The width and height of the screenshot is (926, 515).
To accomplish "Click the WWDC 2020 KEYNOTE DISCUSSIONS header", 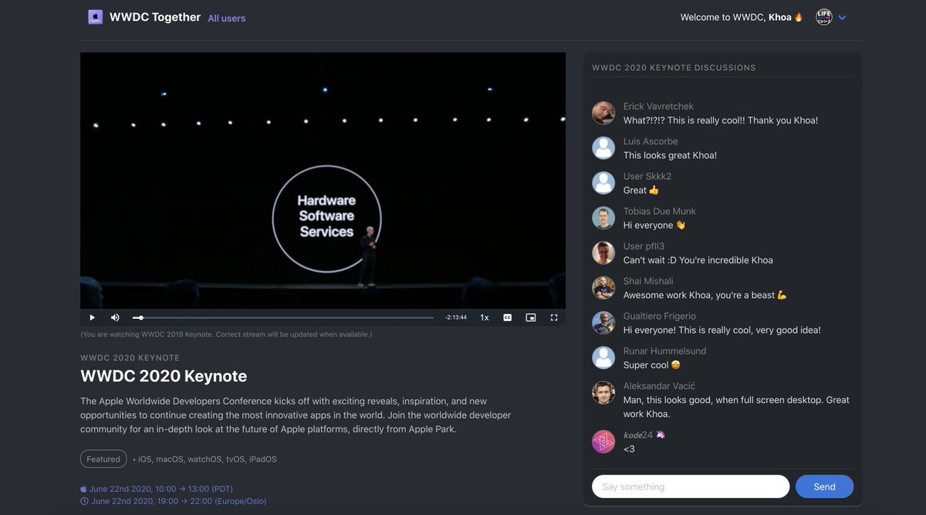I will 674,68.
